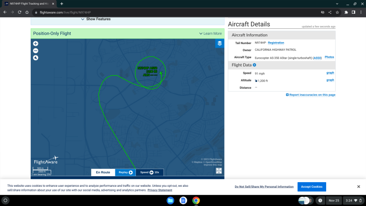Open the Altitude graph link
Viewport: 366px width, 206px height.
(x=330, y=80)
